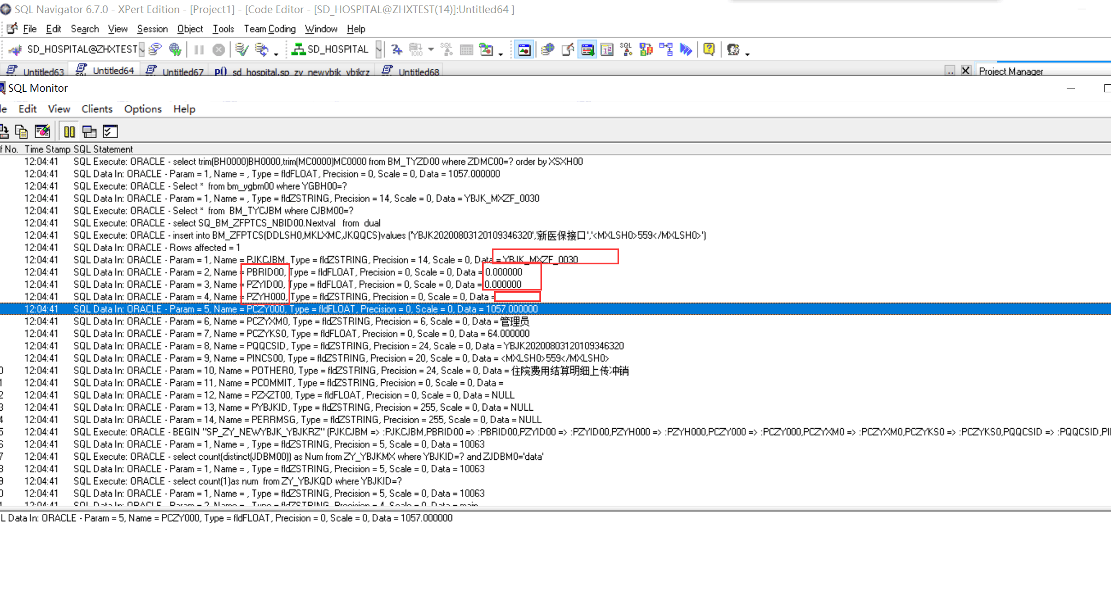Screen dimensions: 1111x598
Task: Toggle the pause monitoring button in SQL Monitor
Action: point(69,132)
